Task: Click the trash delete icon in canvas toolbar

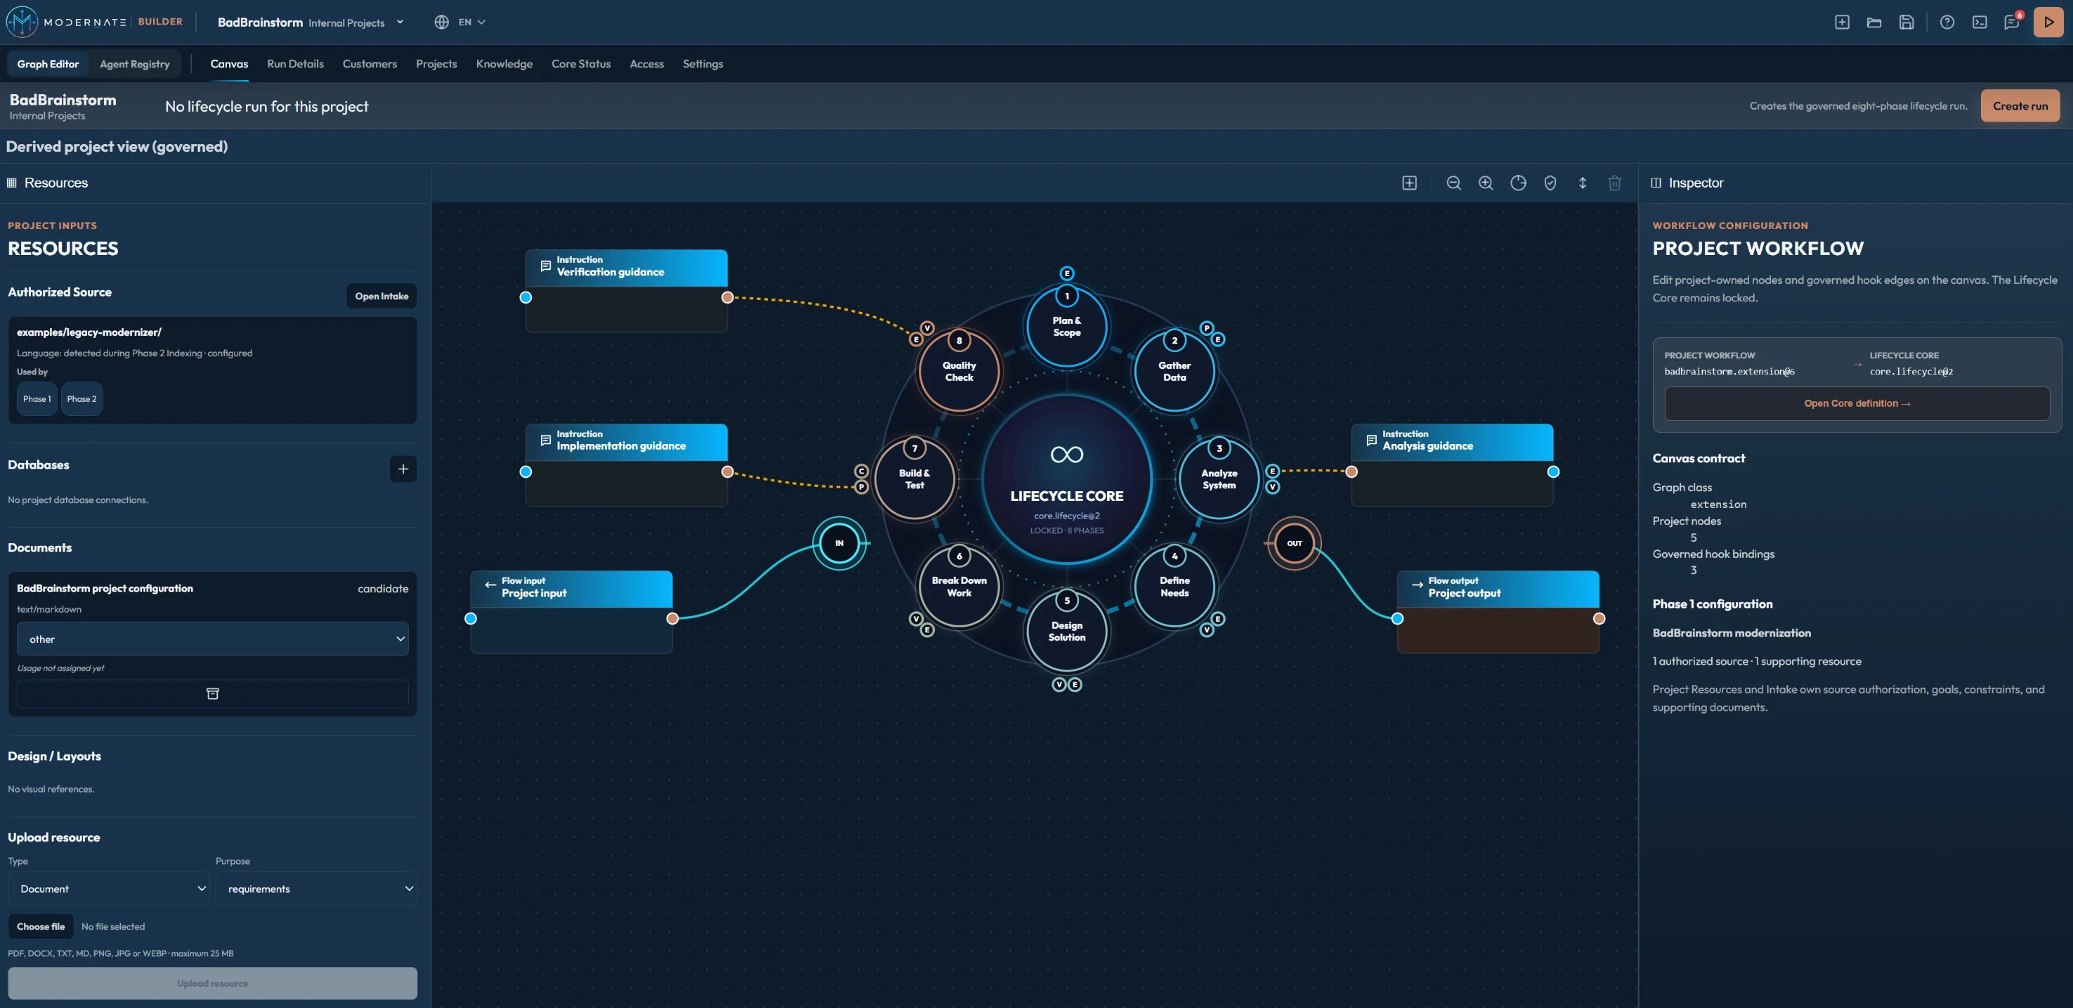Action: pos(1614,183)
